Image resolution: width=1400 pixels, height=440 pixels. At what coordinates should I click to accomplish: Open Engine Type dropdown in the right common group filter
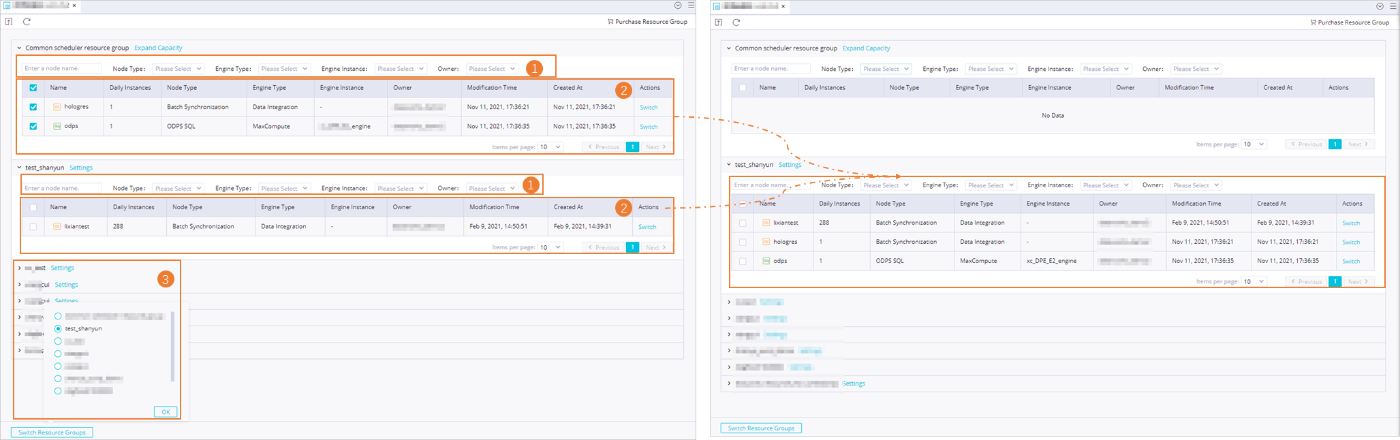point(991,69)
